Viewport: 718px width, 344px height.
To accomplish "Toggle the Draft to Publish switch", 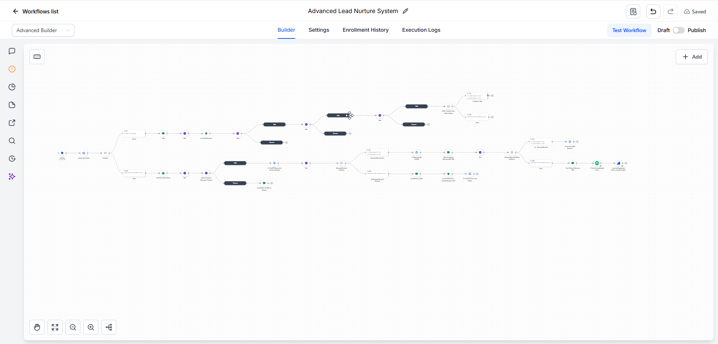I will click(x=679, y=30).
